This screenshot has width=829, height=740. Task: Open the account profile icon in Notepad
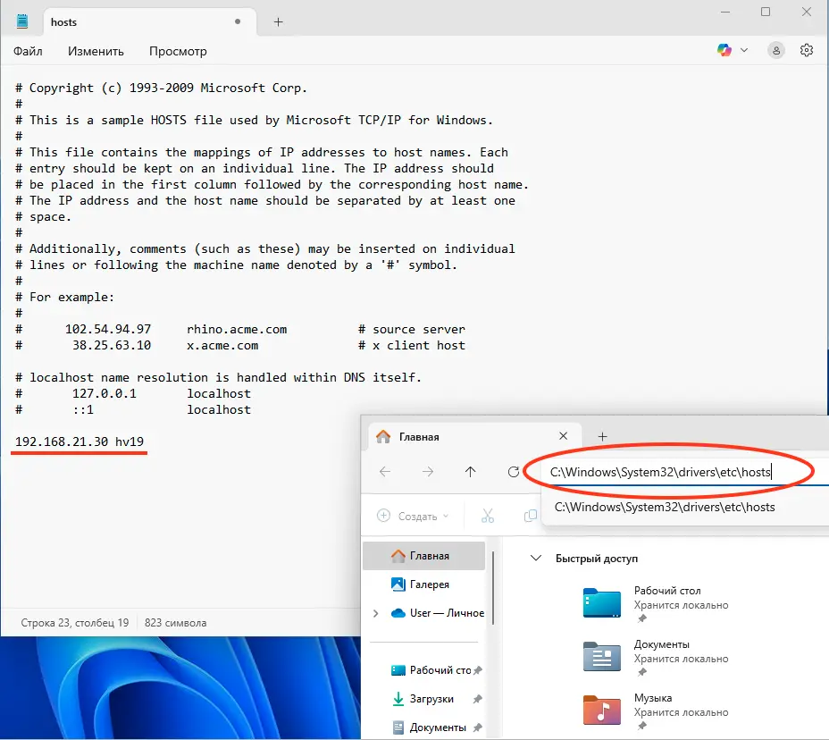pos(776,50)
